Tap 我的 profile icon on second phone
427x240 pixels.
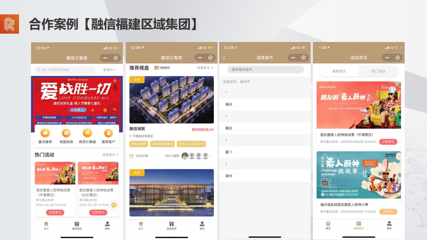pos(202,224)
